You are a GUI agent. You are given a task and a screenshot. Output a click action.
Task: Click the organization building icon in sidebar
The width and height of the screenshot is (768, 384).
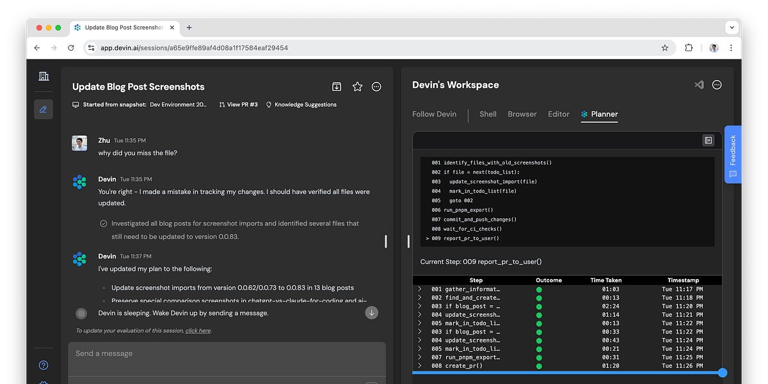coord(44,76)
